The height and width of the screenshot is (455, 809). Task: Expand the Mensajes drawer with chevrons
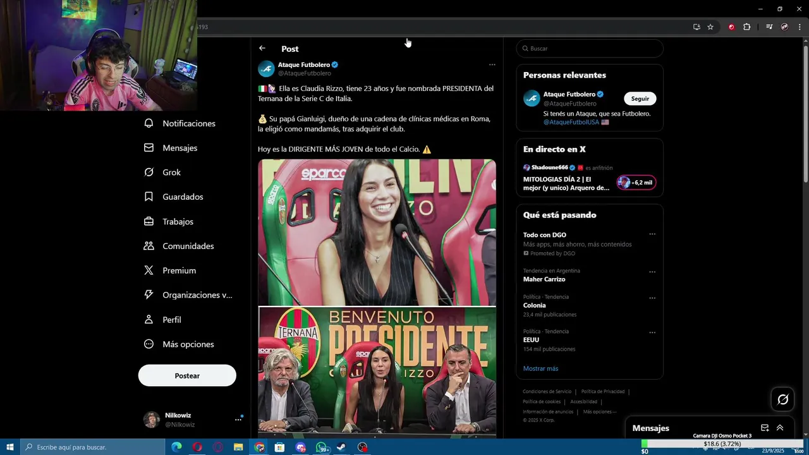(780, 428)
